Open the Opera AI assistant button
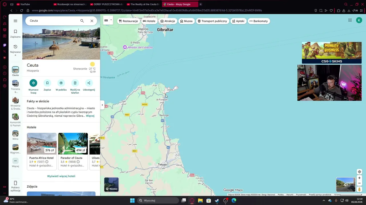This screenshot has height=205, width=366. (x=355, y=11)
